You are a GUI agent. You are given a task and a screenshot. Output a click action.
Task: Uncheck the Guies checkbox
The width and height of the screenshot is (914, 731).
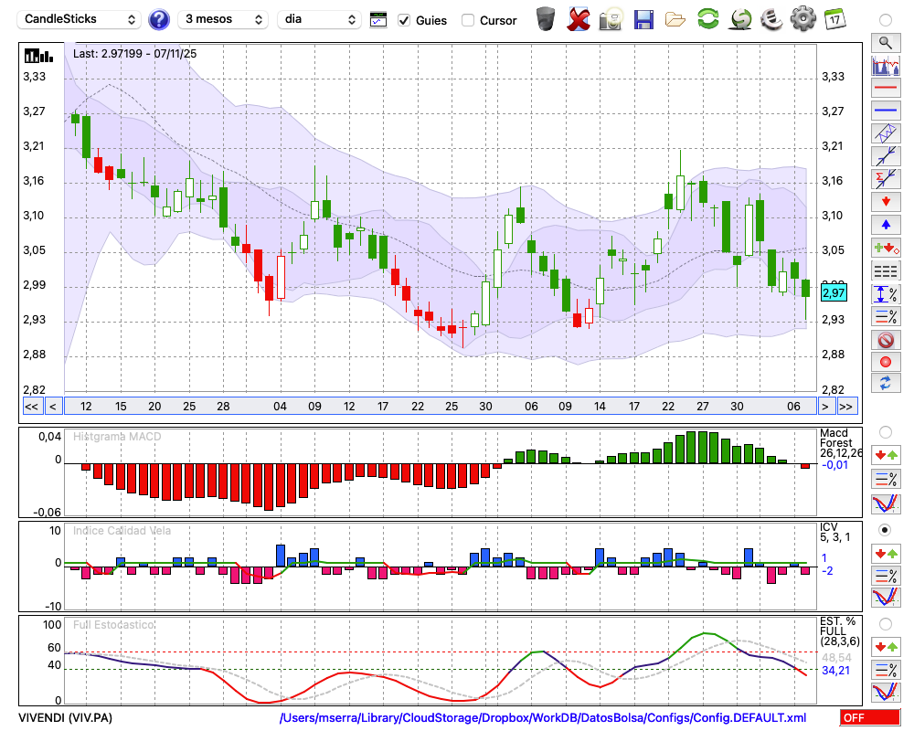pos(404,20)
